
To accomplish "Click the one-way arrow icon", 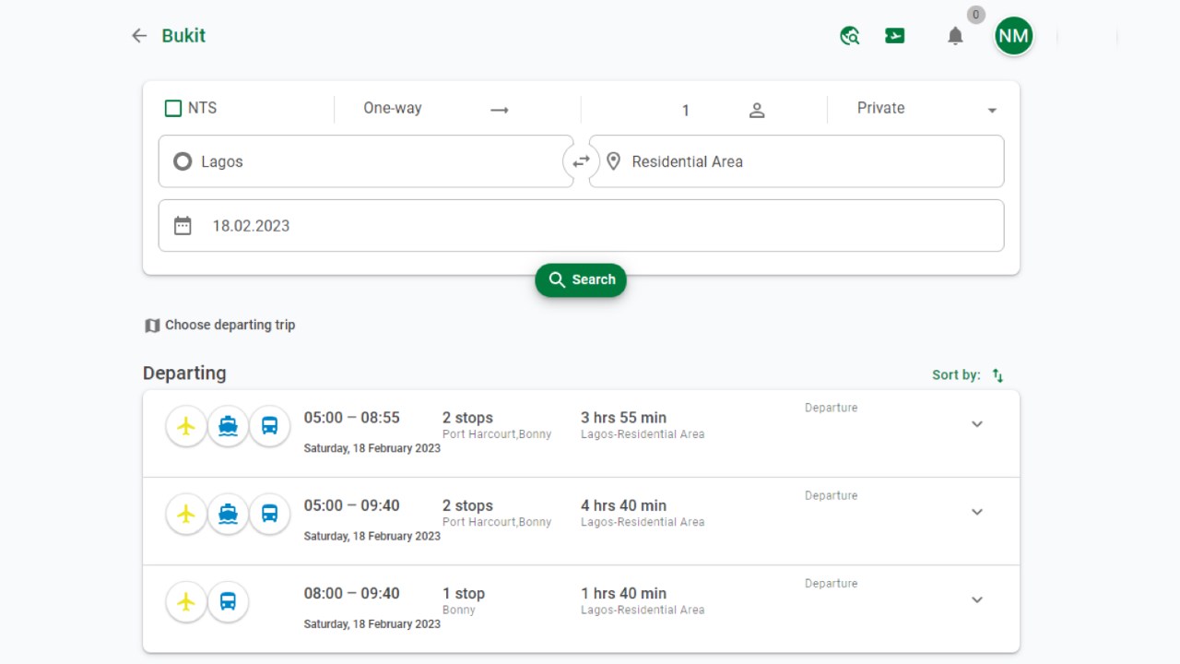I will (x=500, y=110).
